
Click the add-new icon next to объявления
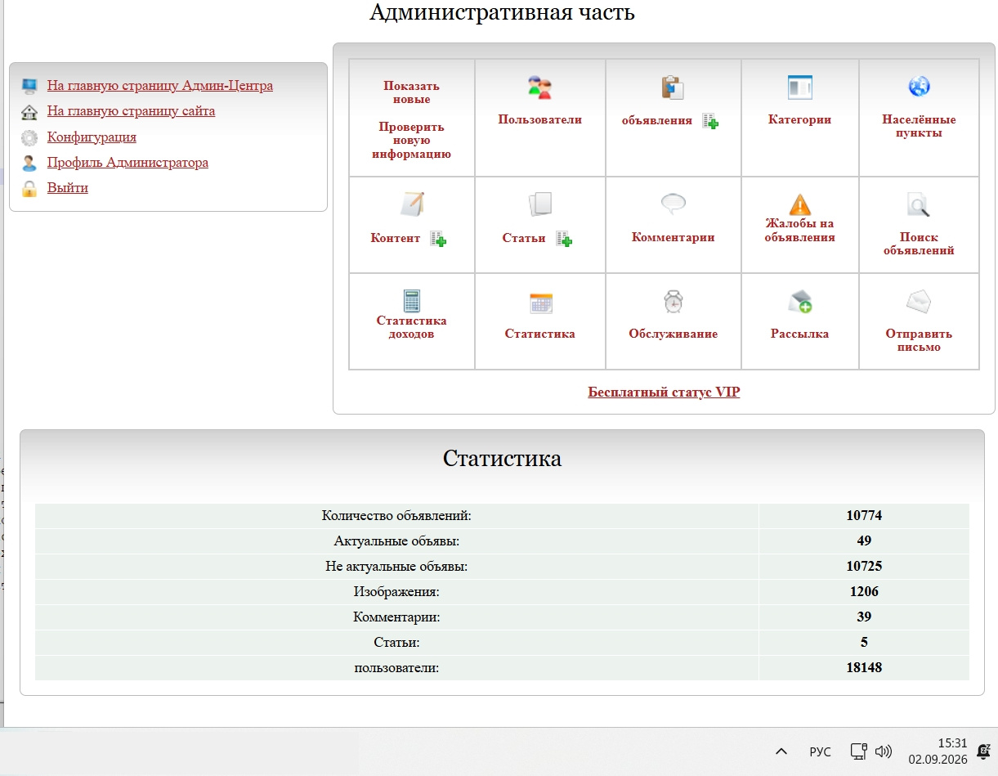pyautogui.click(x=710, y=121)
